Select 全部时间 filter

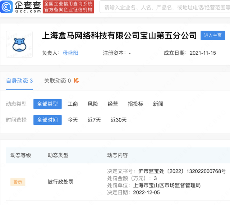[x=47, y=120]
